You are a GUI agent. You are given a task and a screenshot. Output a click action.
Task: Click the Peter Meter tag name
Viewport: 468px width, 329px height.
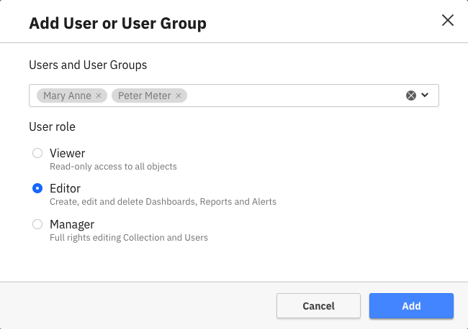click(144, 96)
